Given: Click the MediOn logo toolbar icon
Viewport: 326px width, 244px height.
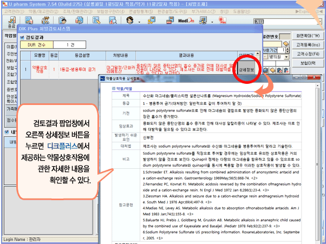Looking at the screenshot, I should 186,21.
